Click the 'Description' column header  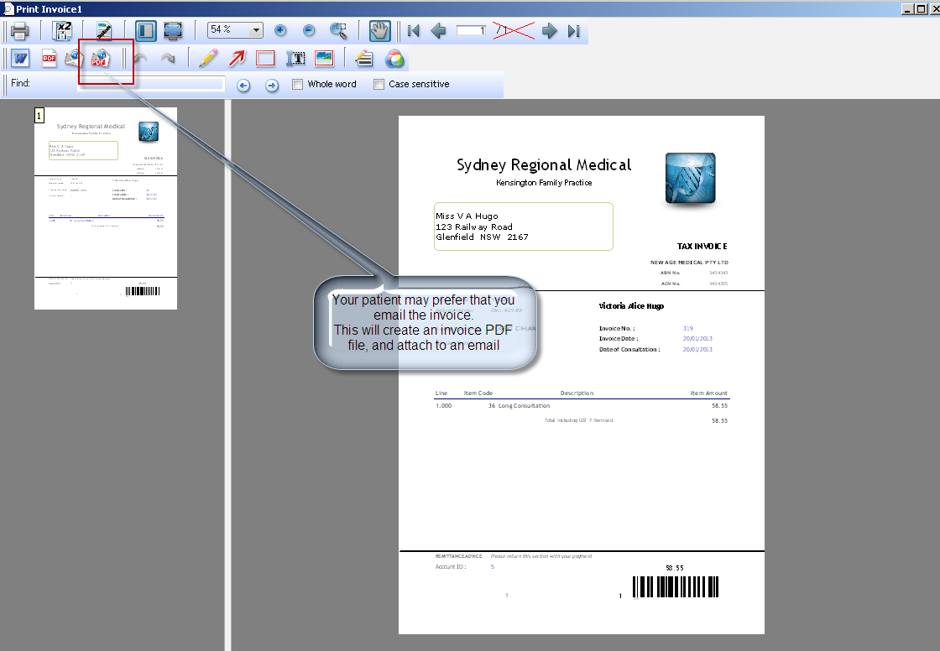577,393
